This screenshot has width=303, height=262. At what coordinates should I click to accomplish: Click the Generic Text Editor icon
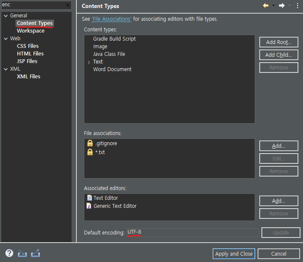click(x=89, y=206)
